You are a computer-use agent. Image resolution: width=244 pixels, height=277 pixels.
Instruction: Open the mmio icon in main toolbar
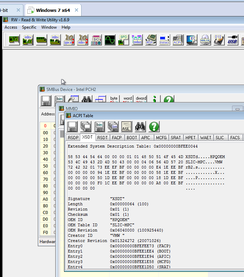(165, 40)
